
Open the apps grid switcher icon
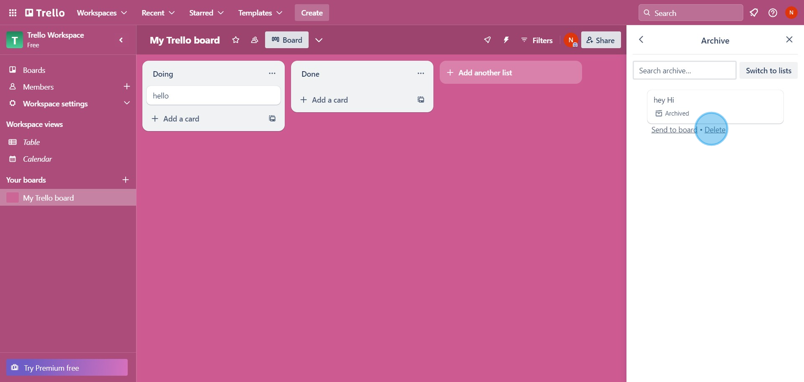pyautogui.click(x=13, y=13)
